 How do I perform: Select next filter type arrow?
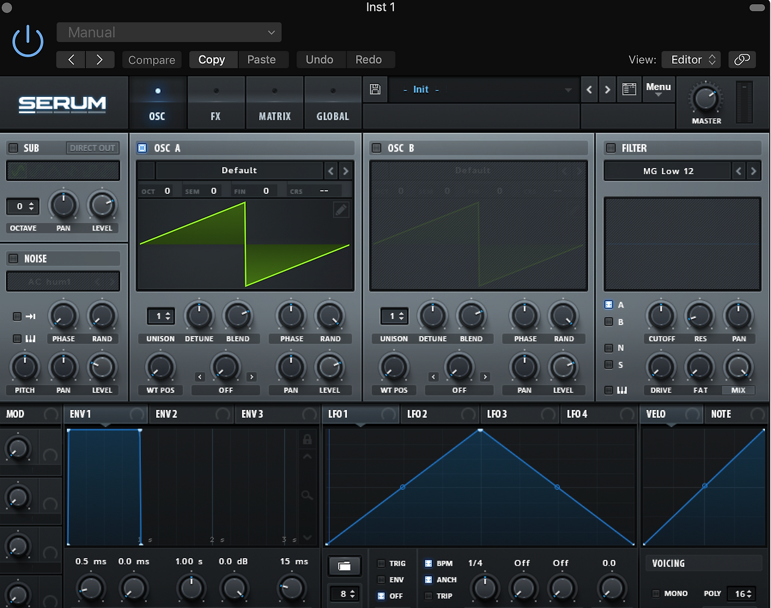[x=754, y=171]
